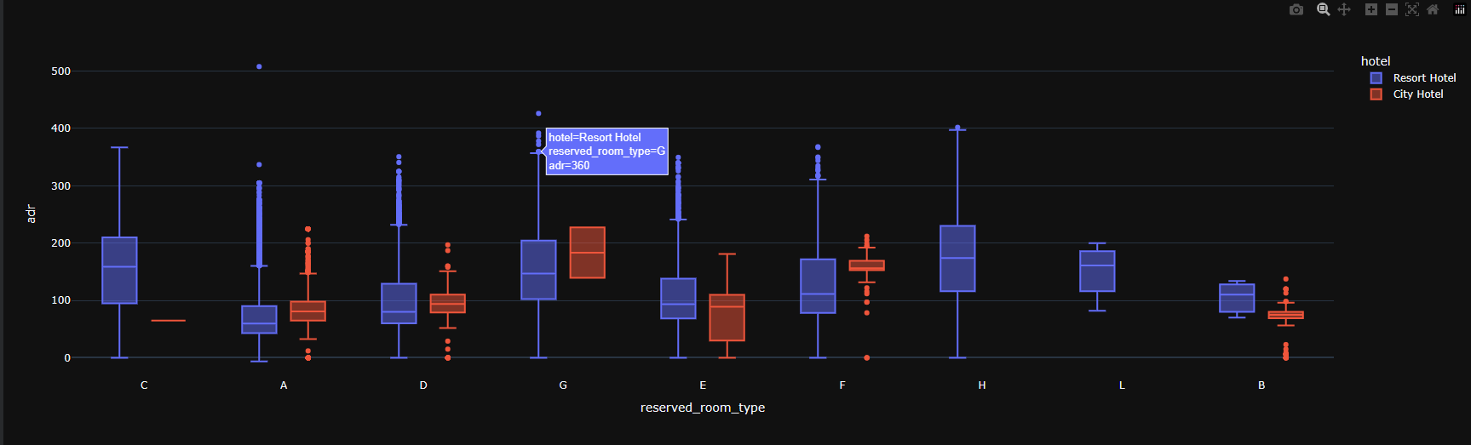Click the Resort Hotel box for room C
1471x445 pixels.
click(x=119, y=270)
